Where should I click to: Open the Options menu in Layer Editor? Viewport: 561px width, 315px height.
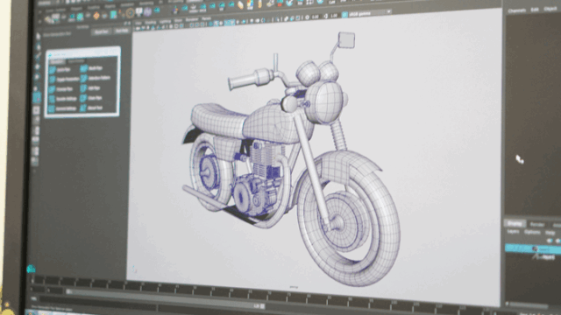pyautogui.click(x=532, y=232)
